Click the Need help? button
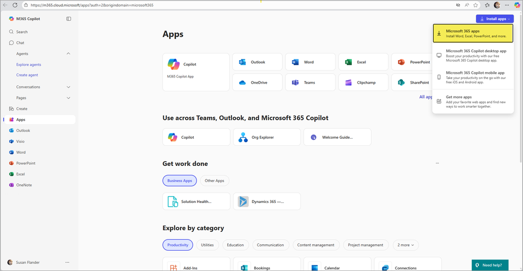 490,265
